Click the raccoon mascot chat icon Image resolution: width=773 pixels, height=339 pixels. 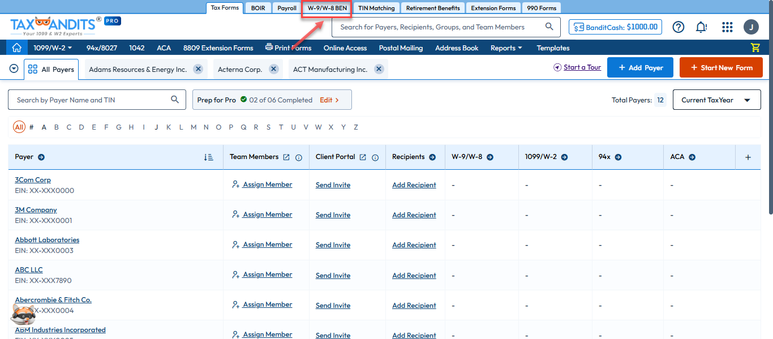(23, 316)
